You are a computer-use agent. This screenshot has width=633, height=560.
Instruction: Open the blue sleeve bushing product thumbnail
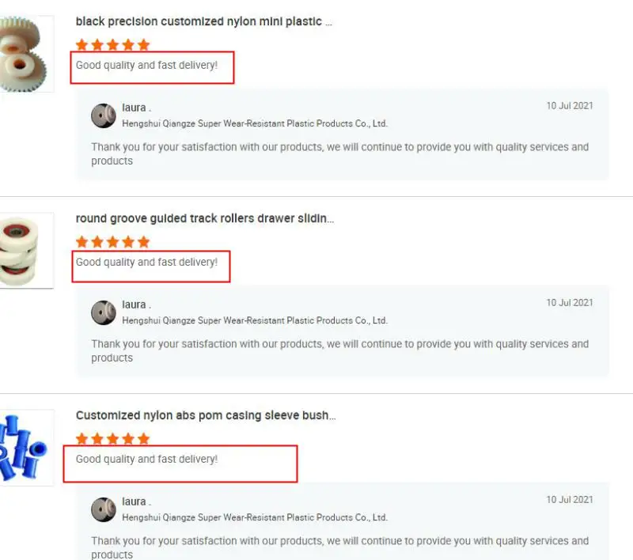27,448
